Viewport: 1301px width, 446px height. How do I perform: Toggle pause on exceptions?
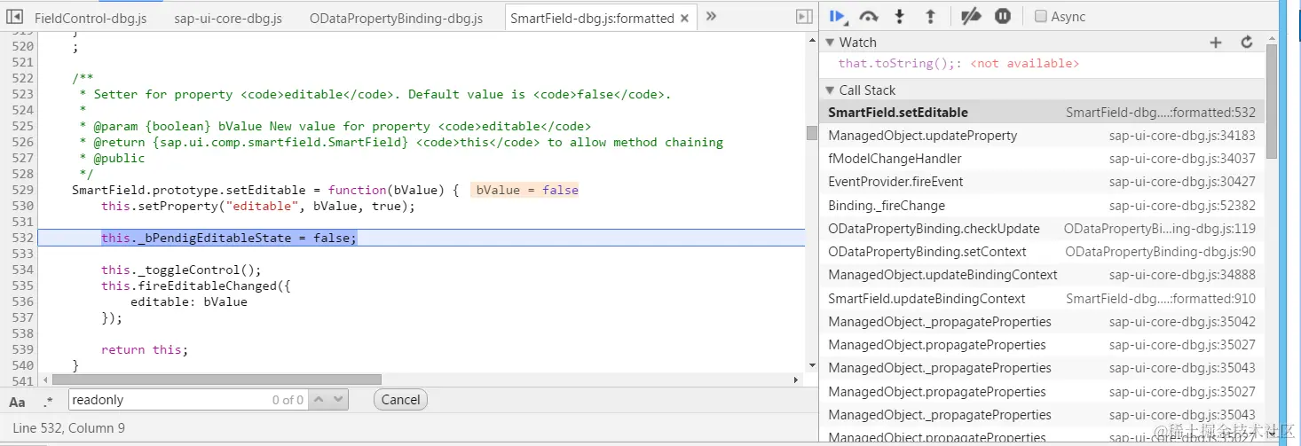tap(1003, 16)
